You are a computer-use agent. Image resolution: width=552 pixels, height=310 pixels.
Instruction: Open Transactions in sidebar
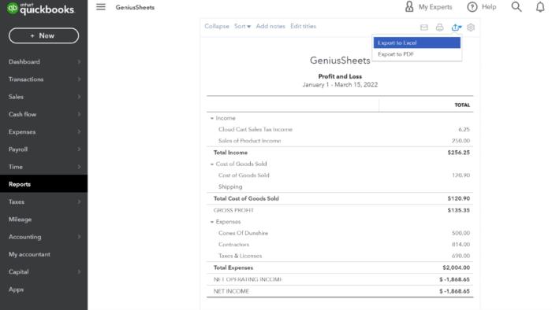[x=43, y=79]
